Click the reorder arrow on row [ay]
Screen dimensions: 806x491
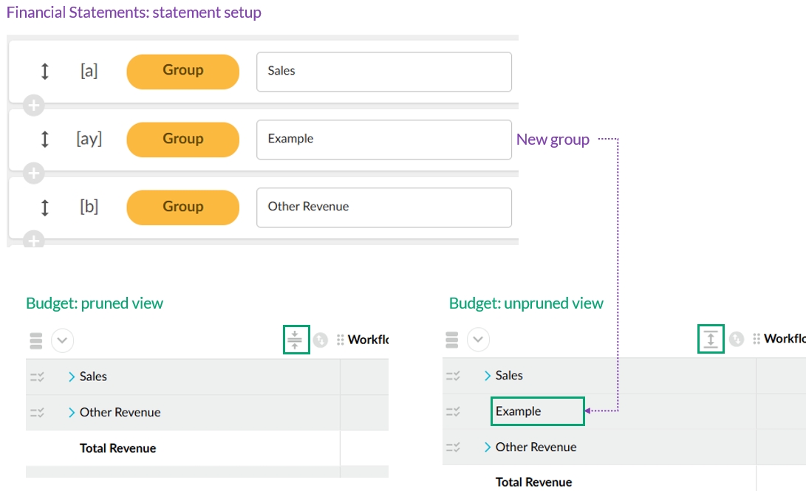44,139
